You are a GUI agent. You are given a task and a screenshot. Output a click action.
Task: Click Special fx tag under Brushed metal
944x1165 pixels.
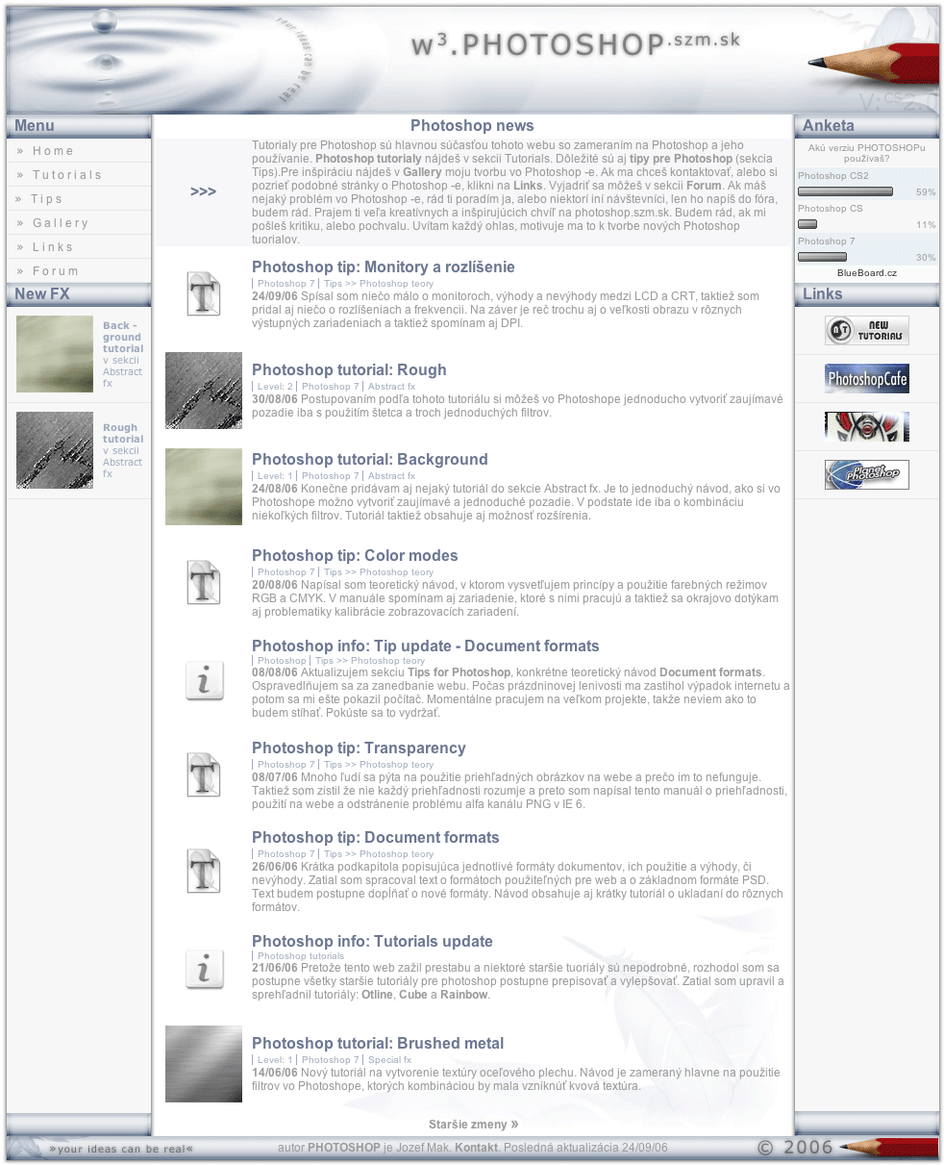389,1060
